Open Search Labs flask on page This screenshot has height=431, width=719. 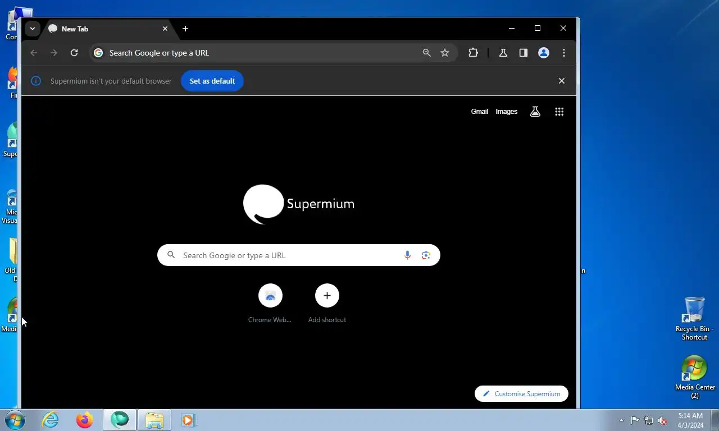[x=535, y=112]
